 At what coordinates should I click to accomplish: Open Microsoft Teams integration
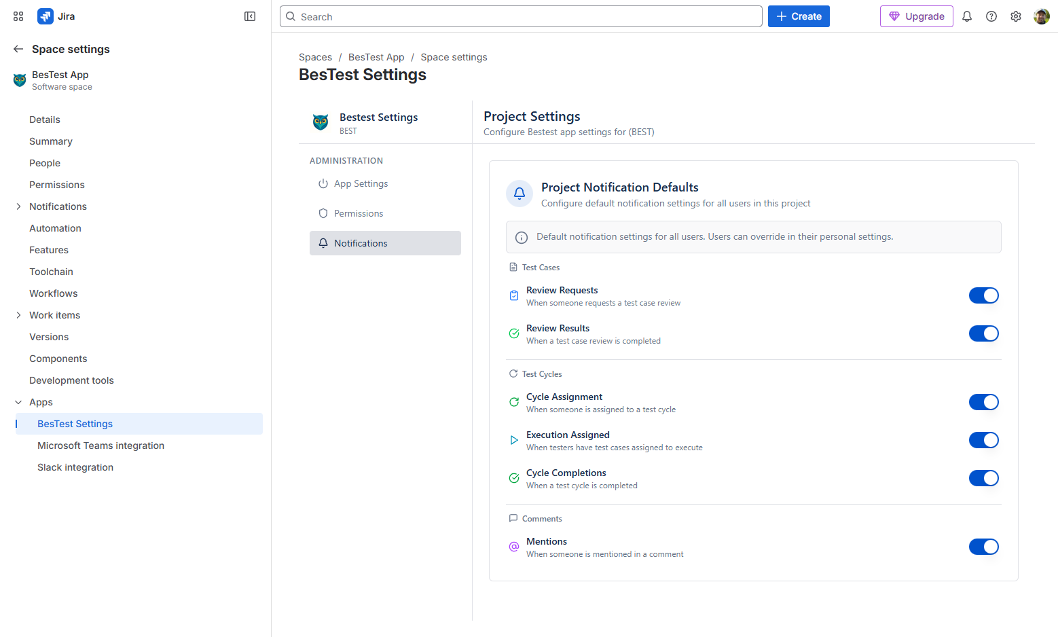[x=101, y=445]
